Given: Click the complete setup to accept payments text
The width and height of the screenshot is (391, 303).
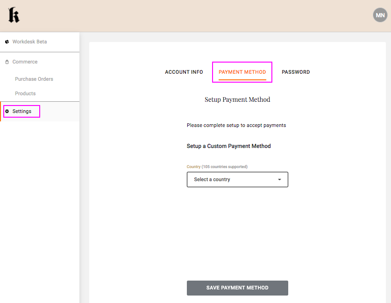Looking at the screenshot, I should pyautogui.click(x=236, y=126).
